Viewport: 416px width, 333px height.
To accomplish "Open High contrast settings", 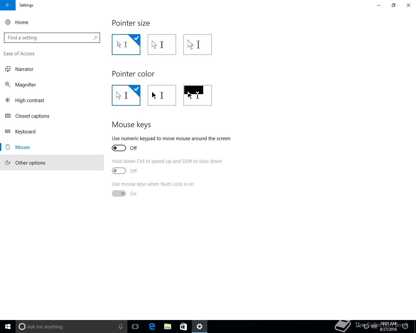I will (x=52, y=100).
